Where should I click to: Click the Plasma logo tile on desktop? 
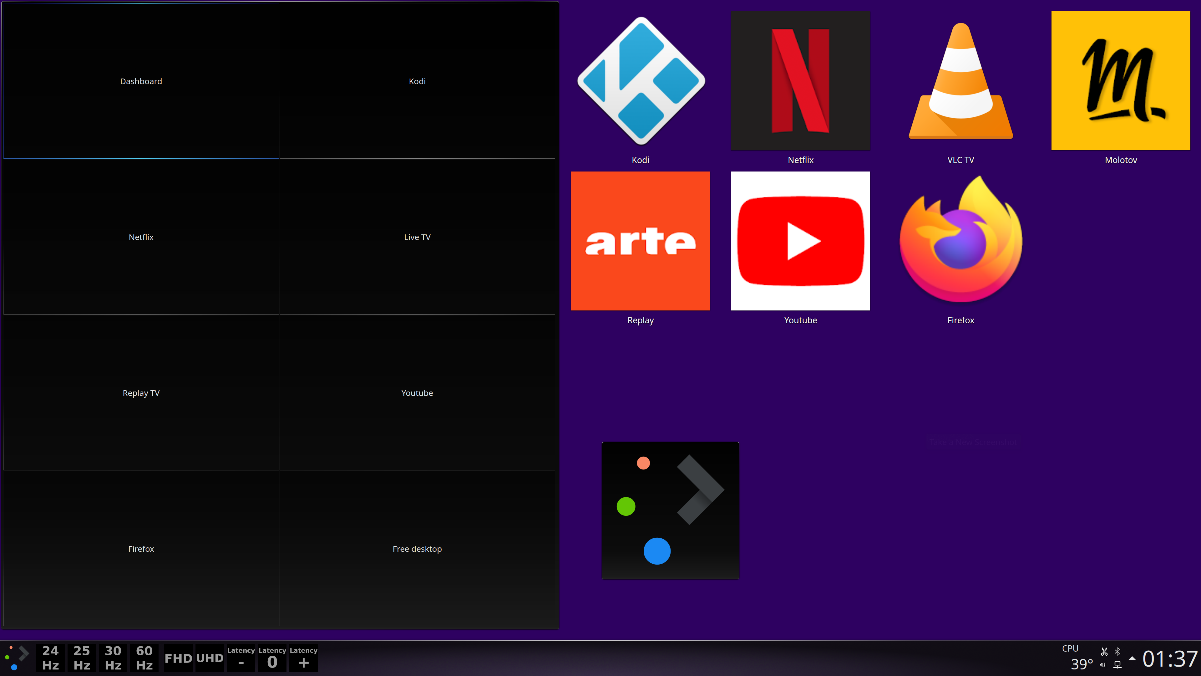click(671, 510)
